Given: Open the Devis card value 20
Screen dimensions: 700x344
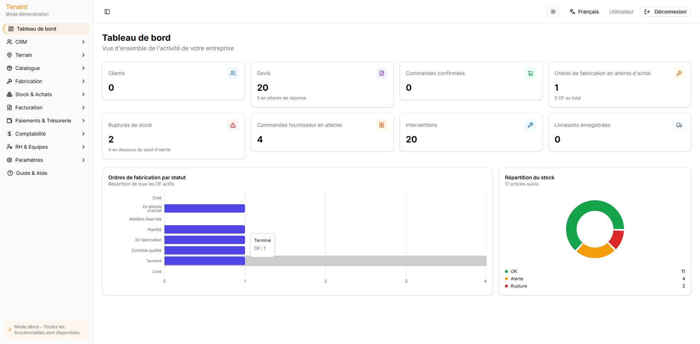Looking at the screenshot, I should coord(262,87).
